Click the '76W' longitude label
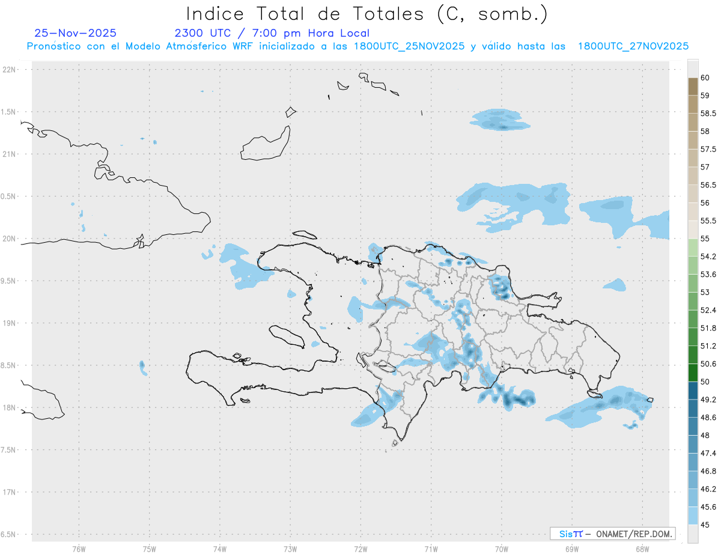 pyautogui.click(x=79, y=548)
